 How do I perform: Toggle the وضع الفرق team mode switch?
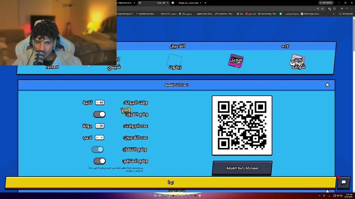99,114
